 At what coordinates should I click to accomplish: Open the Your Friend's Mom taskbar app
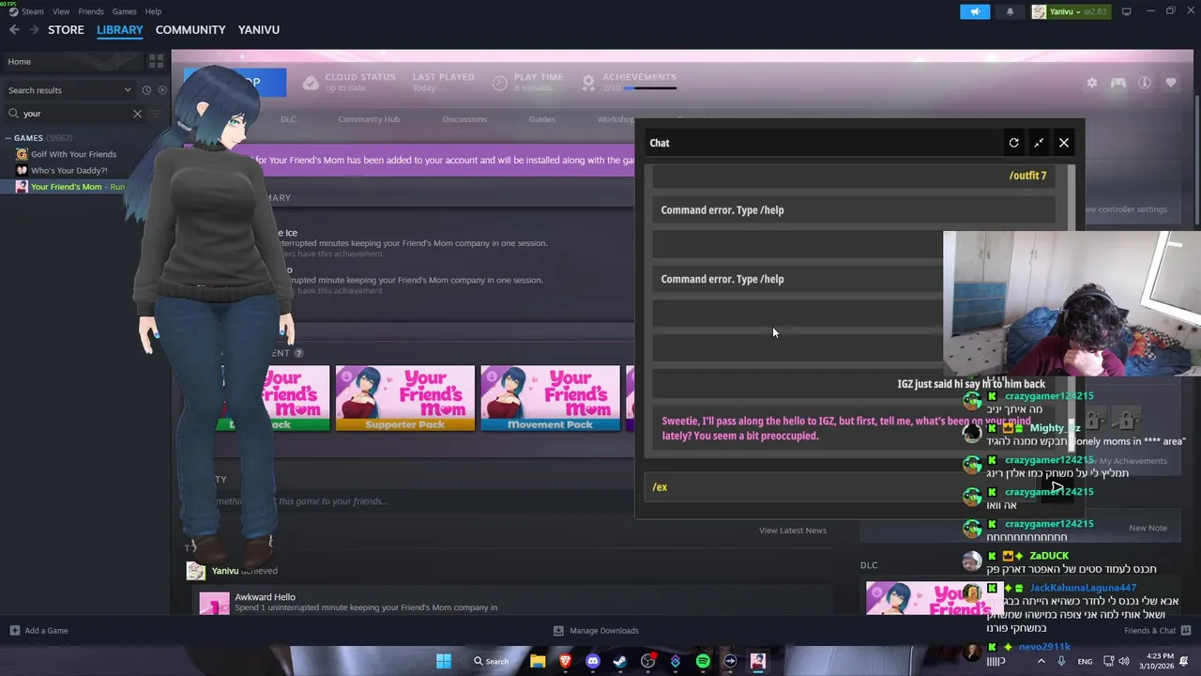pyautogui.click(x=758, y=661)
